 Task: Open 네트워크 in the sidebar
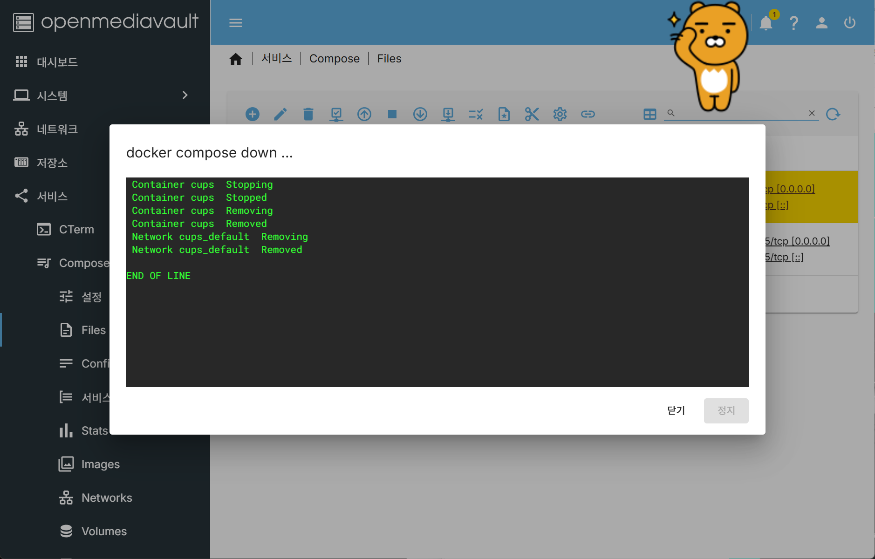point(55,129)
